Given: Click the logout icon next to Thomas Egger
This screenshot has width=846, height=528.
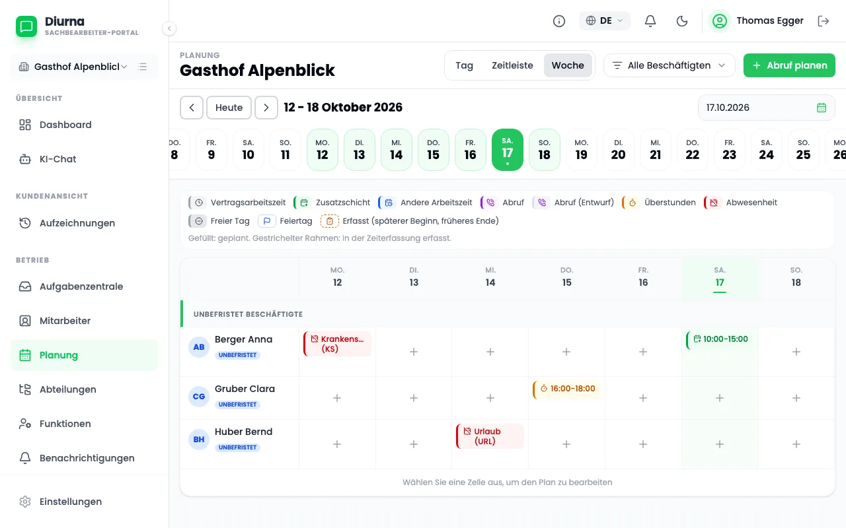Looking at the screenshot, I should pyautogui.click(x=824, y=21).
